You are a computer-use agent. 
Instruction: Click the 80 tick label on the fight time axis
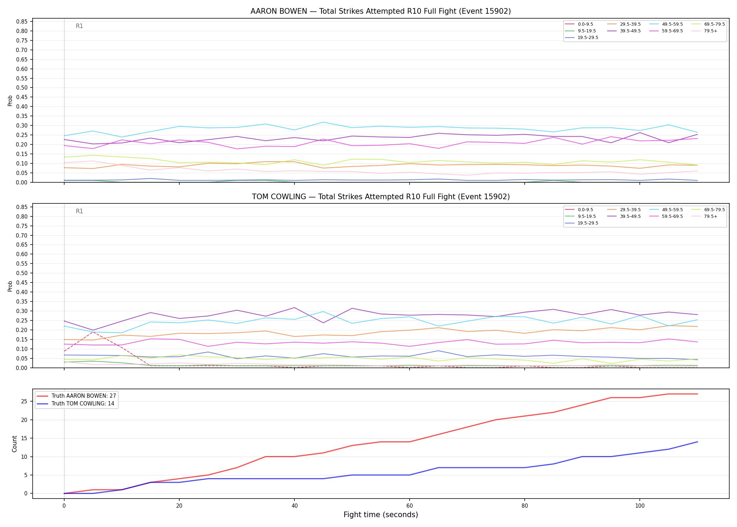[524, 506]
